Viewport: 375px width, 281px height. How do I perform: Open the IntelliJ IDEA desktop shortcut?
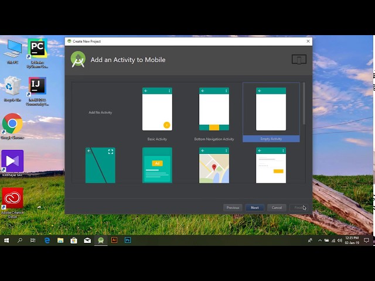coord(37,91)
